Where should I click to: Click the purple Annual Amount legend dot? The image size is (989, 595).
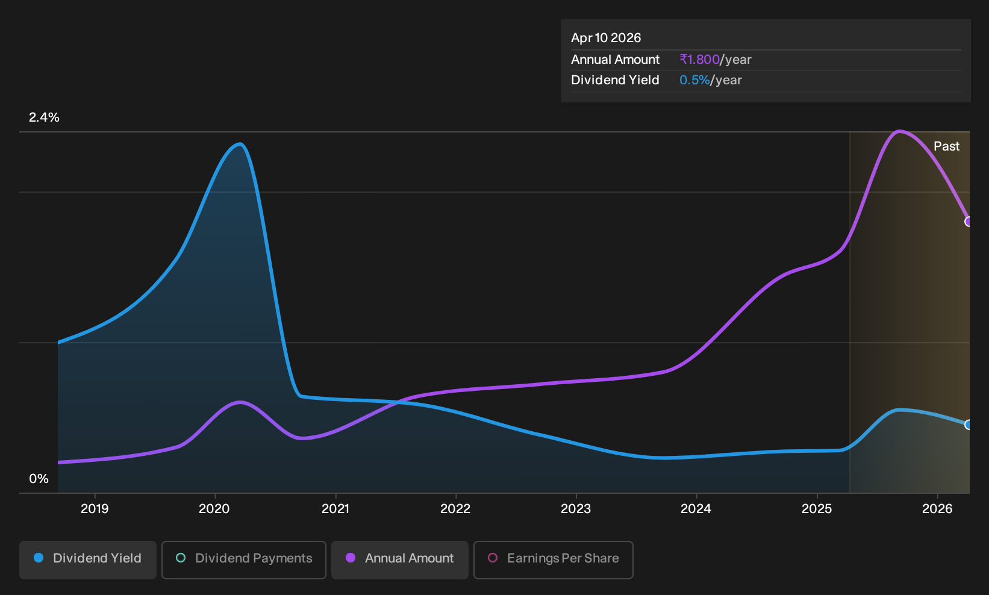tap(351, 558)
